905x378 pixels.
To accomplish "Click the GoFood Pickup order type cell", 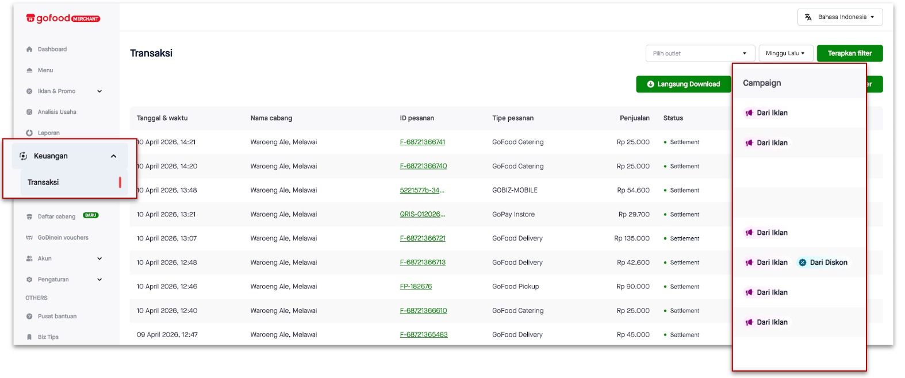I will tap(516, 287).
